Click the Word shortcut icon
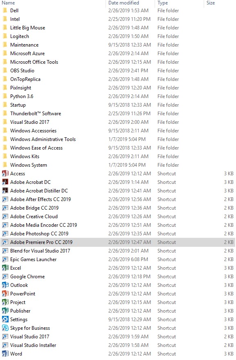Screen dimensions: 236x360 pos(5,354)
